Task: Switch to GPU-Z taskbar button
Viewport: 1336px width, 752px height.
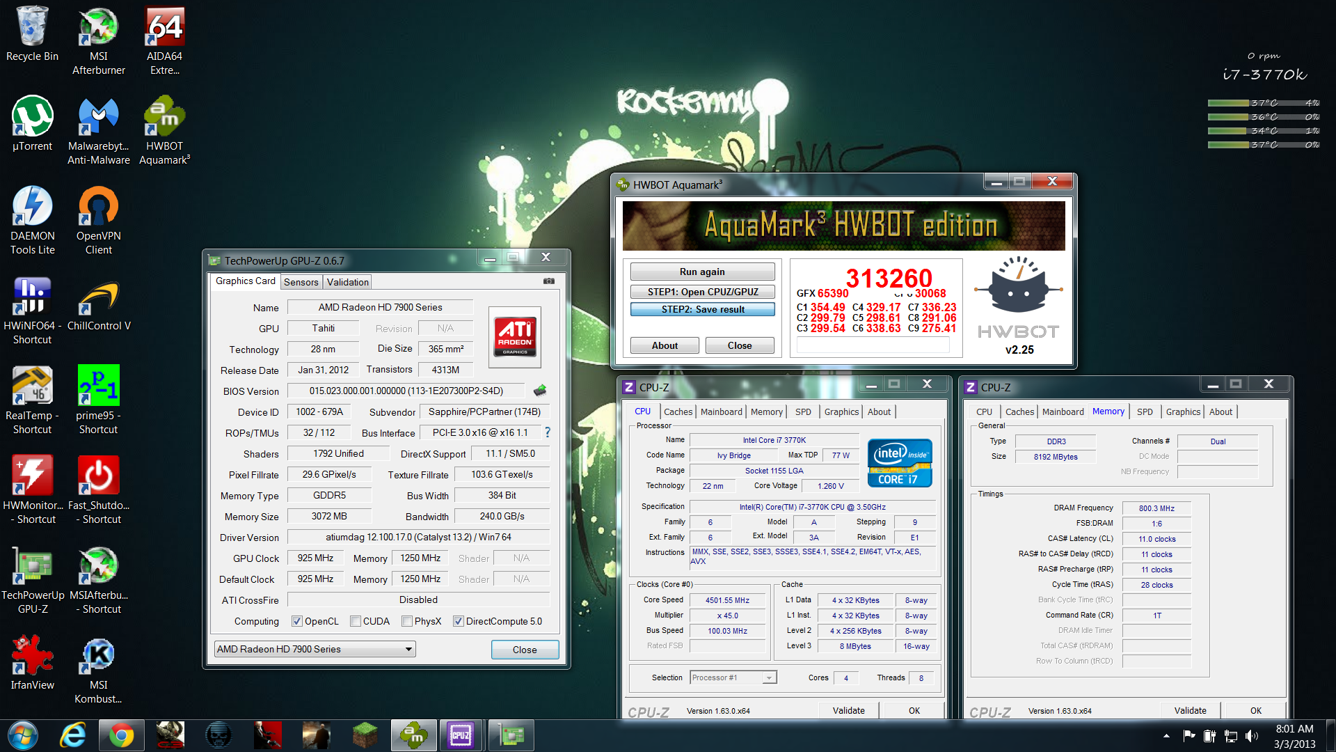Action: click(511, 736)
